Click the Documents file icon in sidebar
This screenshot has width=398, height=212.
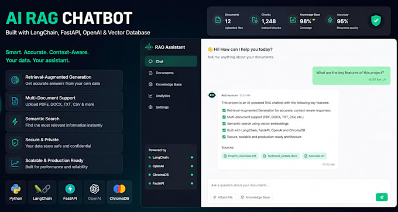click(150, 73)
